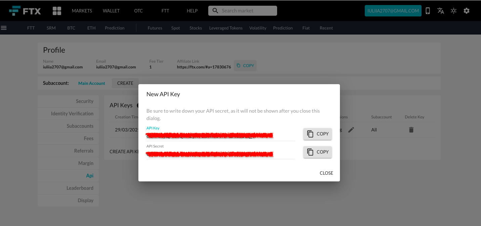481x226 pixels.
Task: Click the copy icon for the API Key
Action: pos(310,133)
